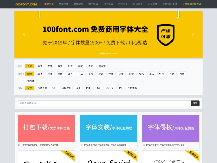Filter language by 简体

click(40, 66)
